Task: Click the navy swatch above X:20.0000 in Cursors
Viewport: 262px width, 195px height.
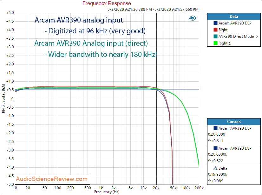Action: point(215,128)
